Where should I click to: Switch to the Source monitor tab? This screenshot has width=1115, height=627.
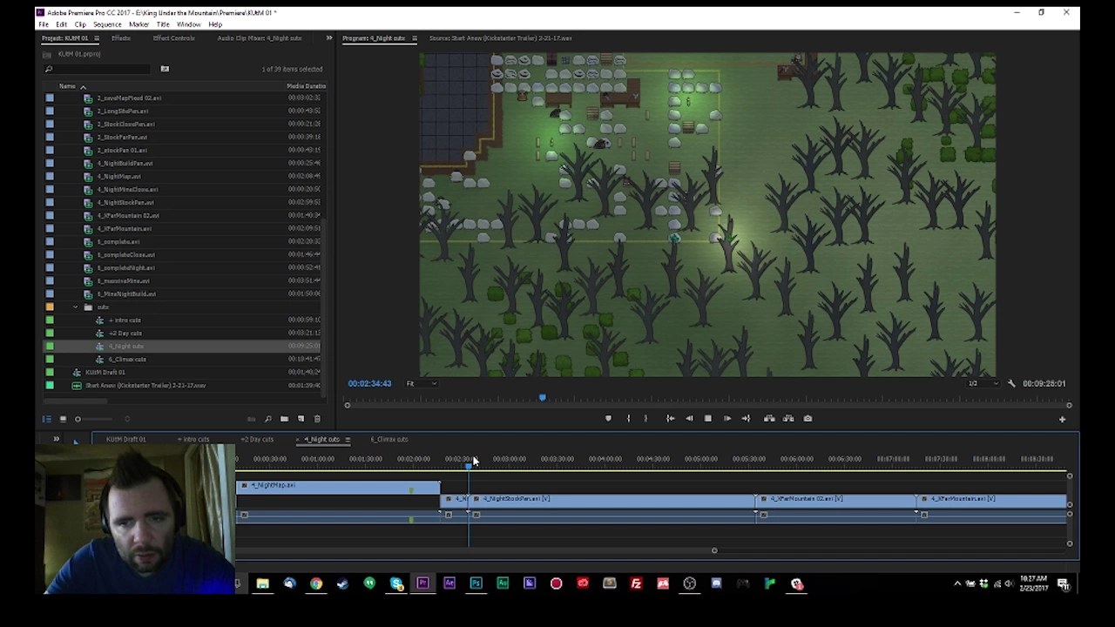(x=501, y=38)
